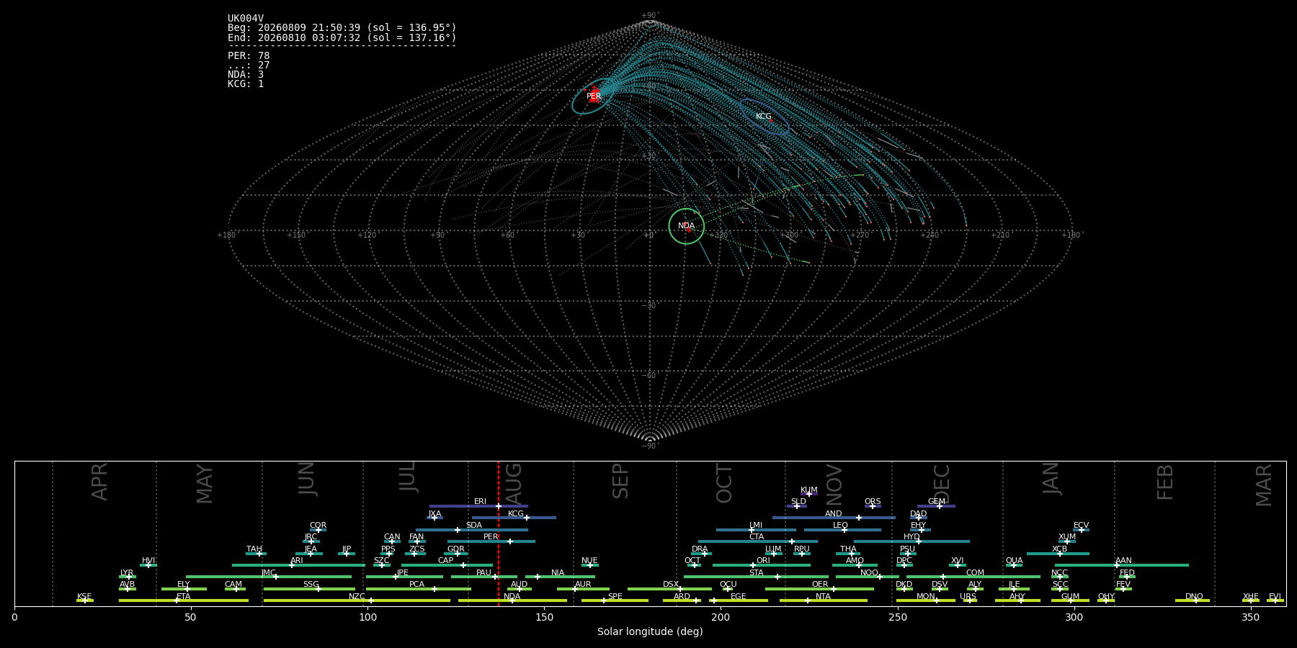
Task: Click the APR month label
Action: (x=99, y=482)
